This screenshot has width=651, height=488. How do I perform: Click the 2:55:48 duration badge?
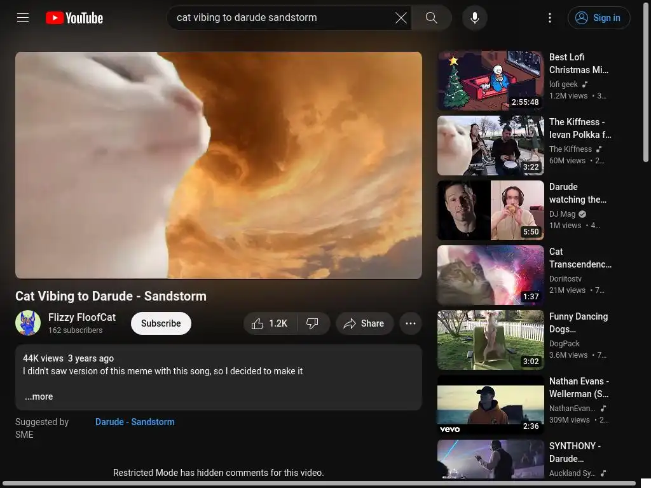click(x=524, y=102)
